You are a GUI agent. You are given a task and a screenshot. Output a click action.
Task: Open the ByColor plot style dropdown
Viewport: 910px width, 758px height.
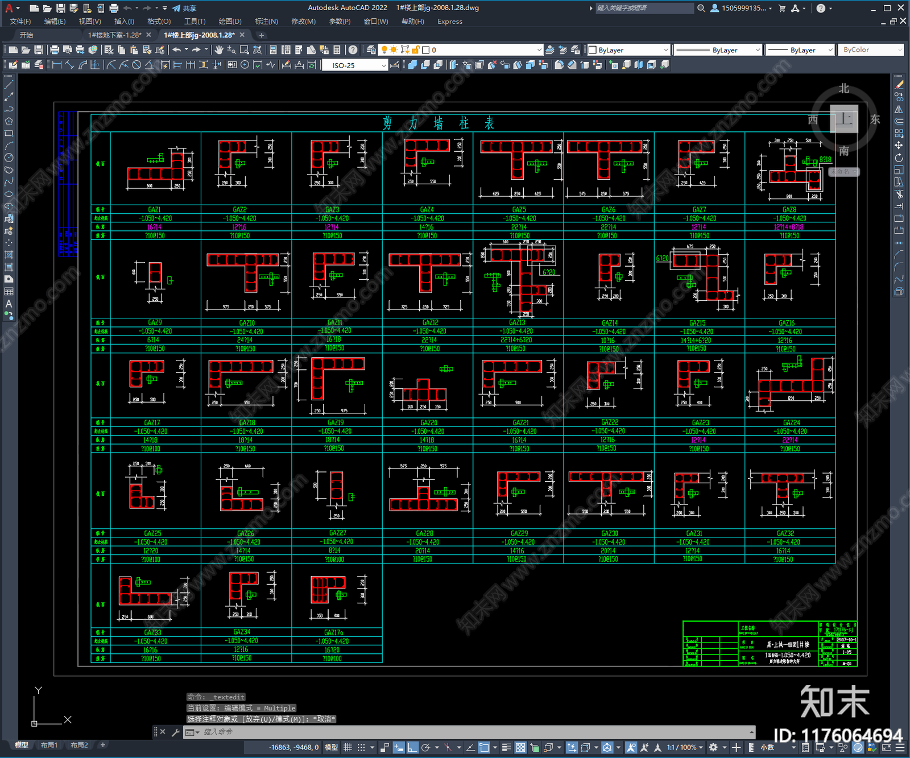click(x=870, y=50)
